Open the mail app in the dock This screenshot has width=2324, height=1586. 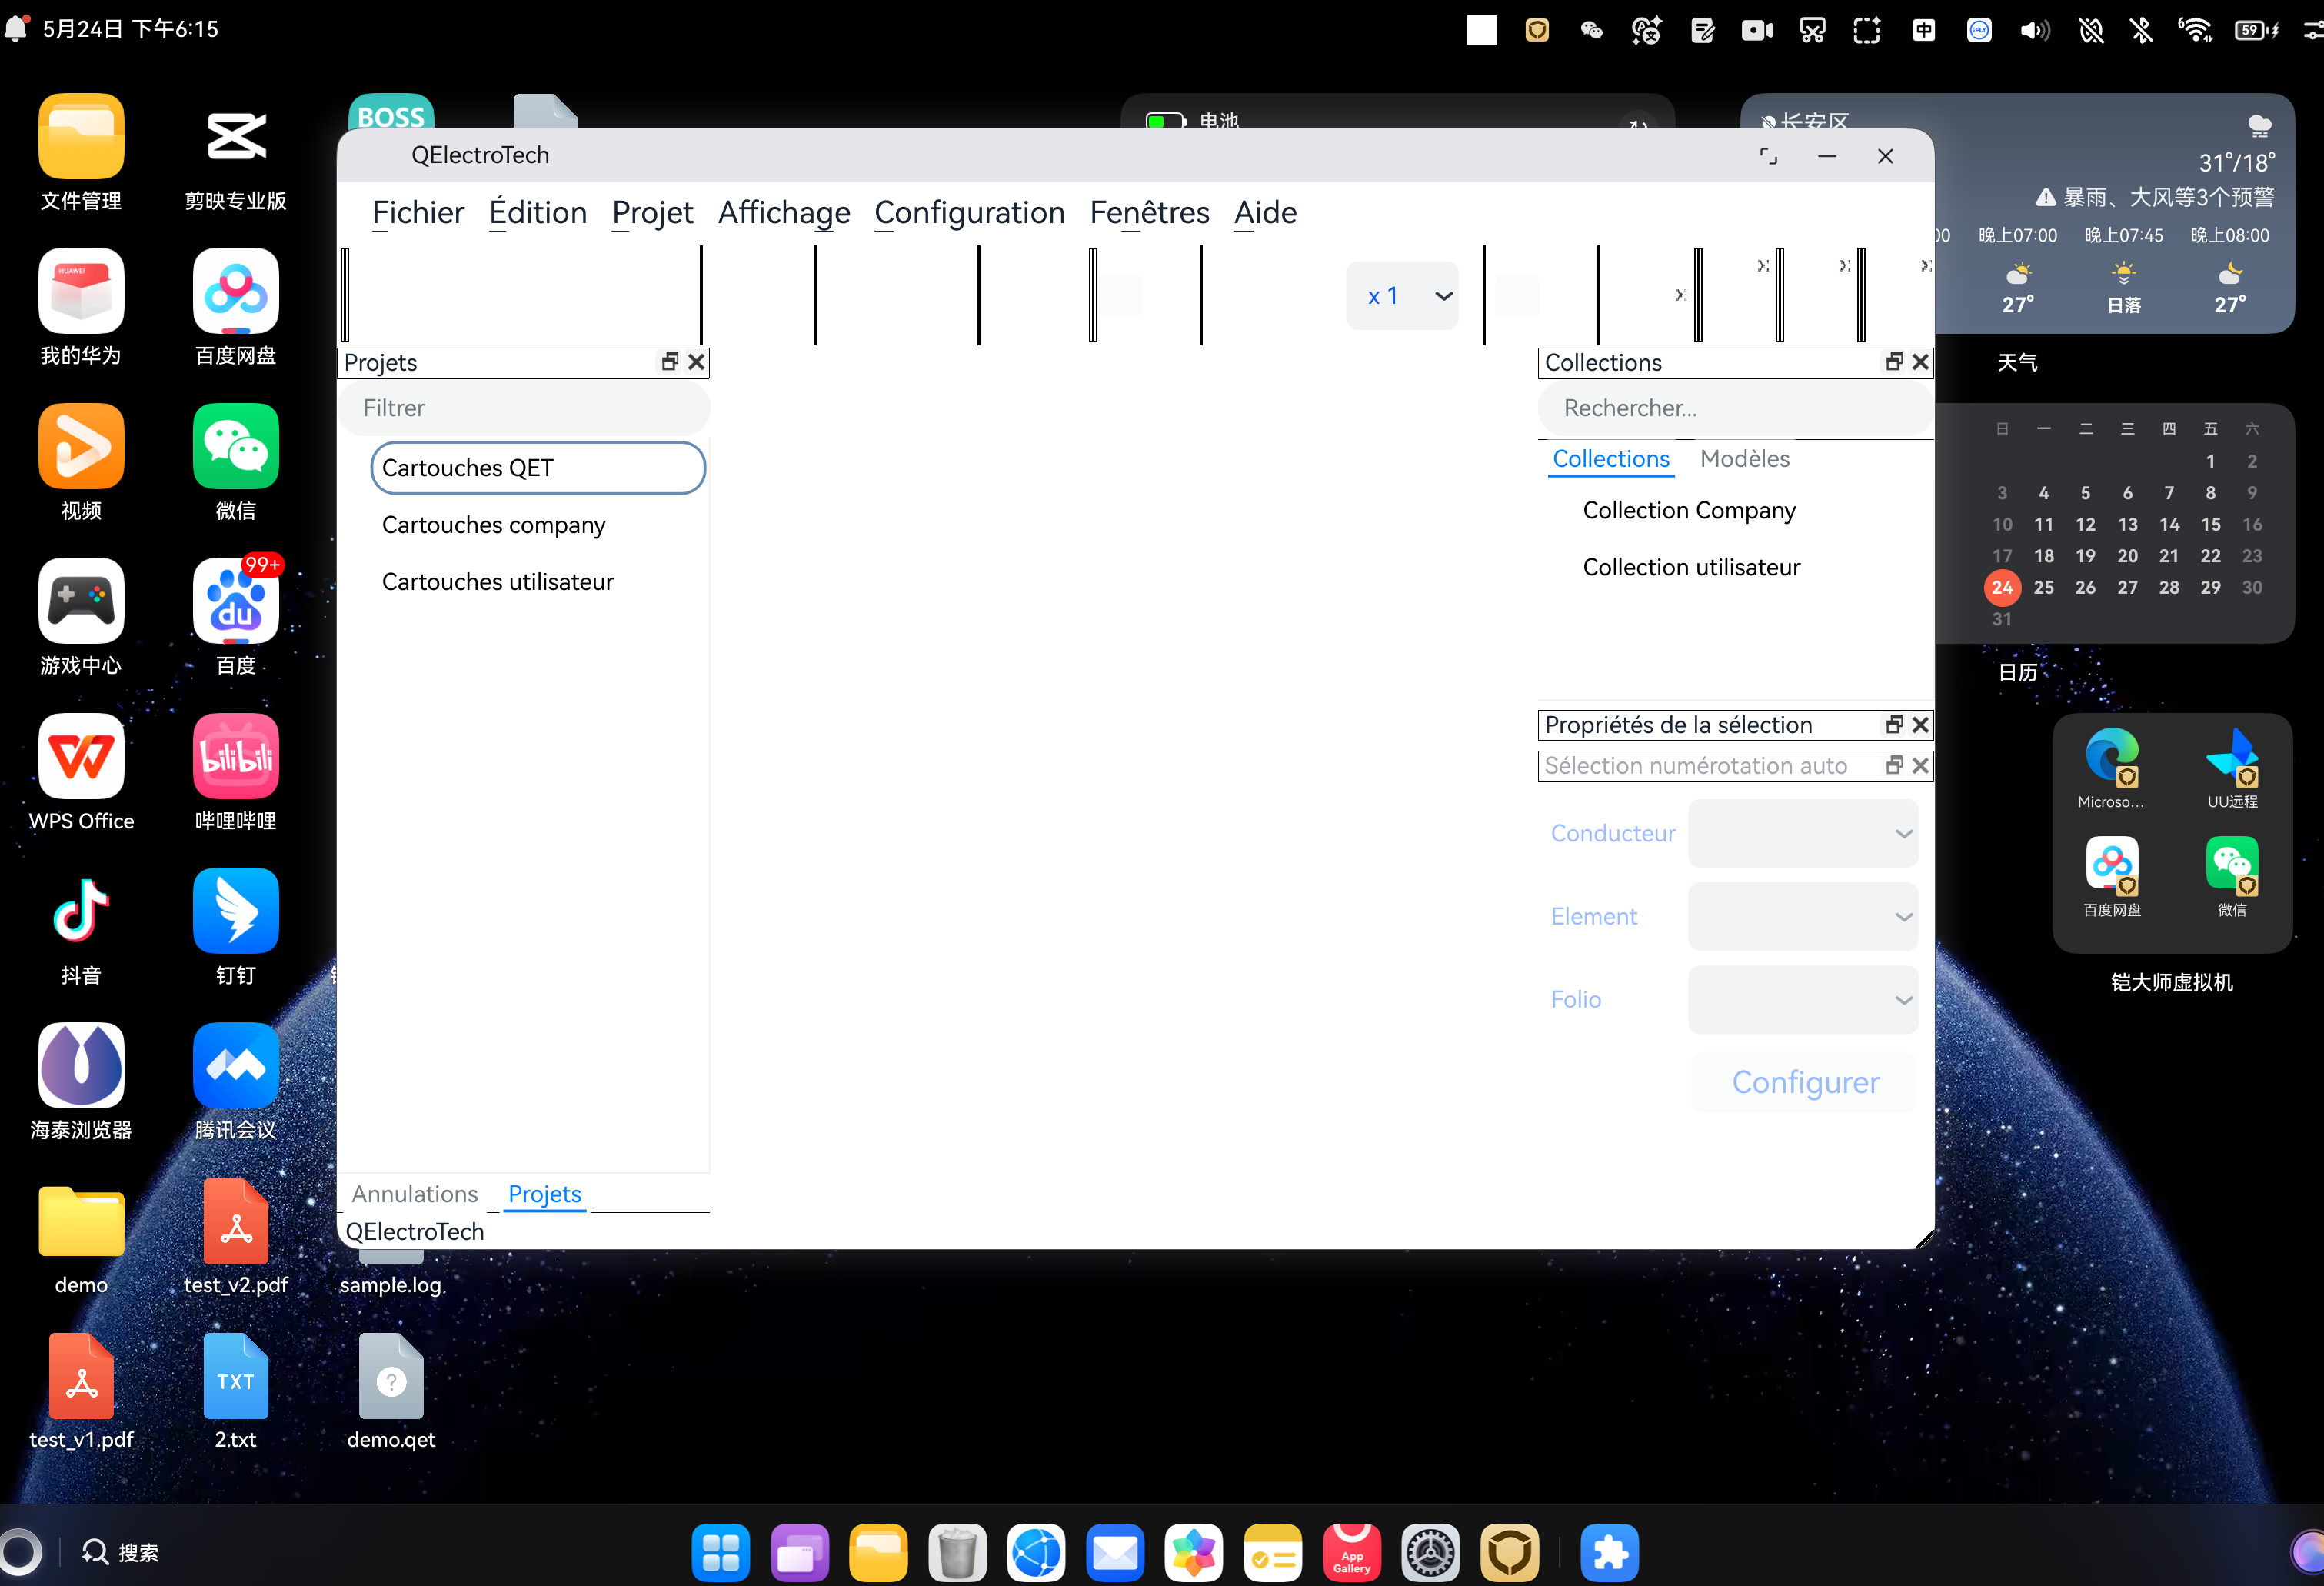click(1115, 1553)
